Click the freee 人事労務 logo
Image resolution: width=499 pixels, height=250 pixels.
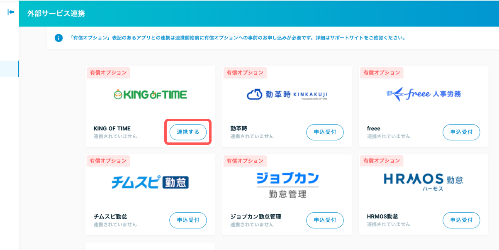424,94
